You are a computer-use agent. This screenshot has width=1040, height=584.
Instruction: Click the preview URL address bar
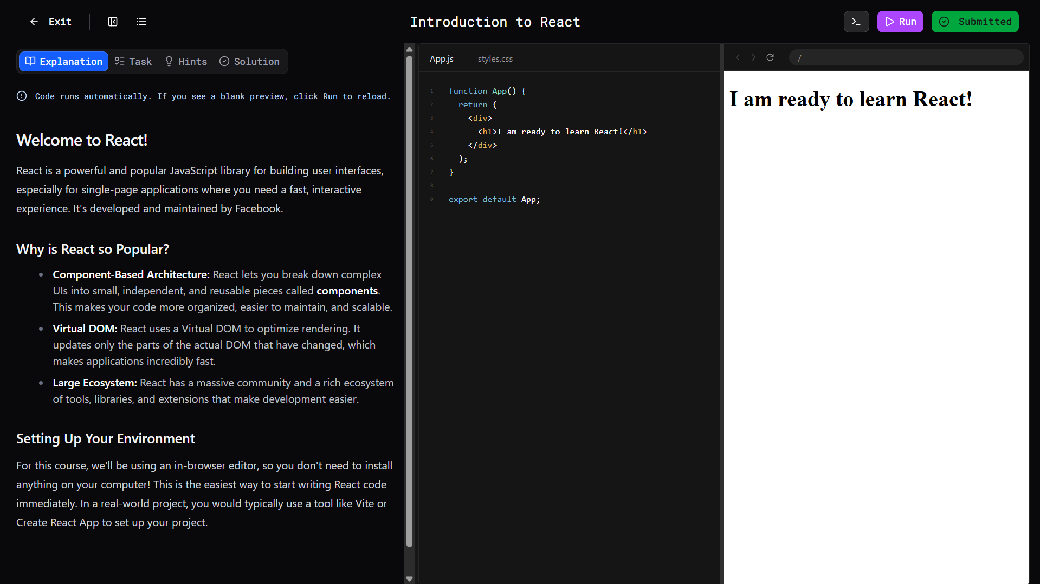(x=905, y=57)
